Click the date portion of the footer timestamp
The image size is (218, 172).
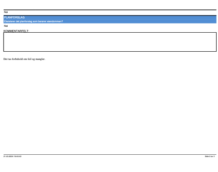pos(8,156)
